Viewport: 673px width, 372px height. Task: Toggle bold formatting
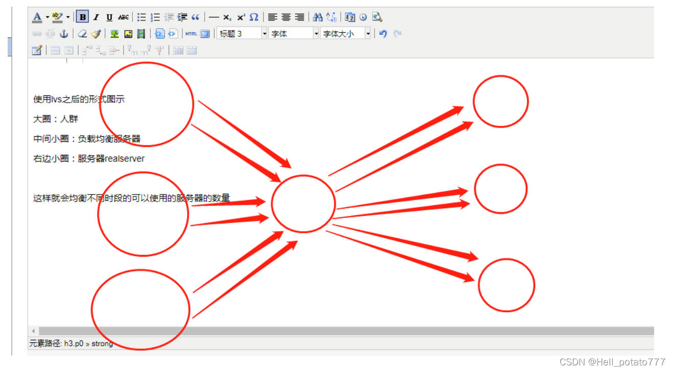pyautogui.click(x=82, y=17)
